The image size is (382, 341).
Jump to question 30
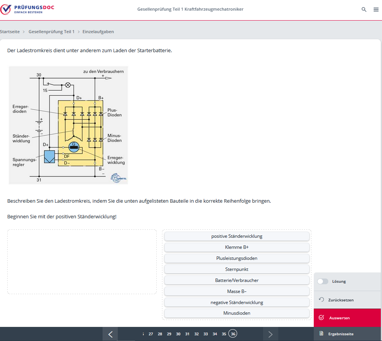178,334
